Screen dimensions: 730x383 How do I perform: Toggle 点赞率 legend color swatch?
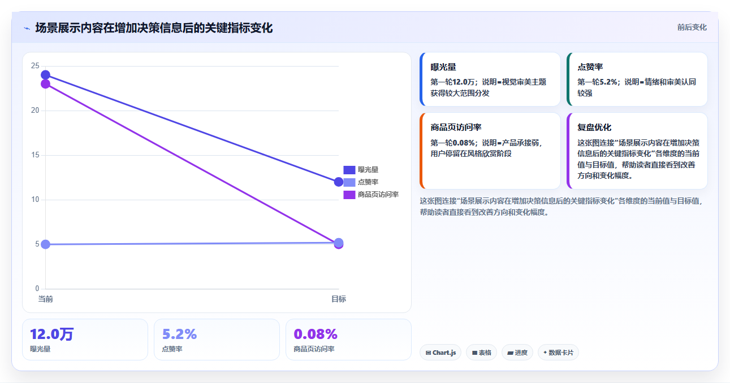pos(349,182)
